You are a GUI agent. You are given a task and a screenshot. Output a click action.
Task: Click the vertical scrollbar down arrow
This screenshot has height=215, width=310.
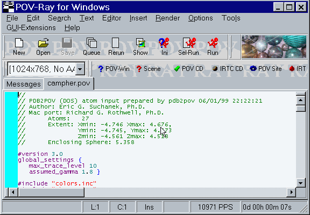300,183
